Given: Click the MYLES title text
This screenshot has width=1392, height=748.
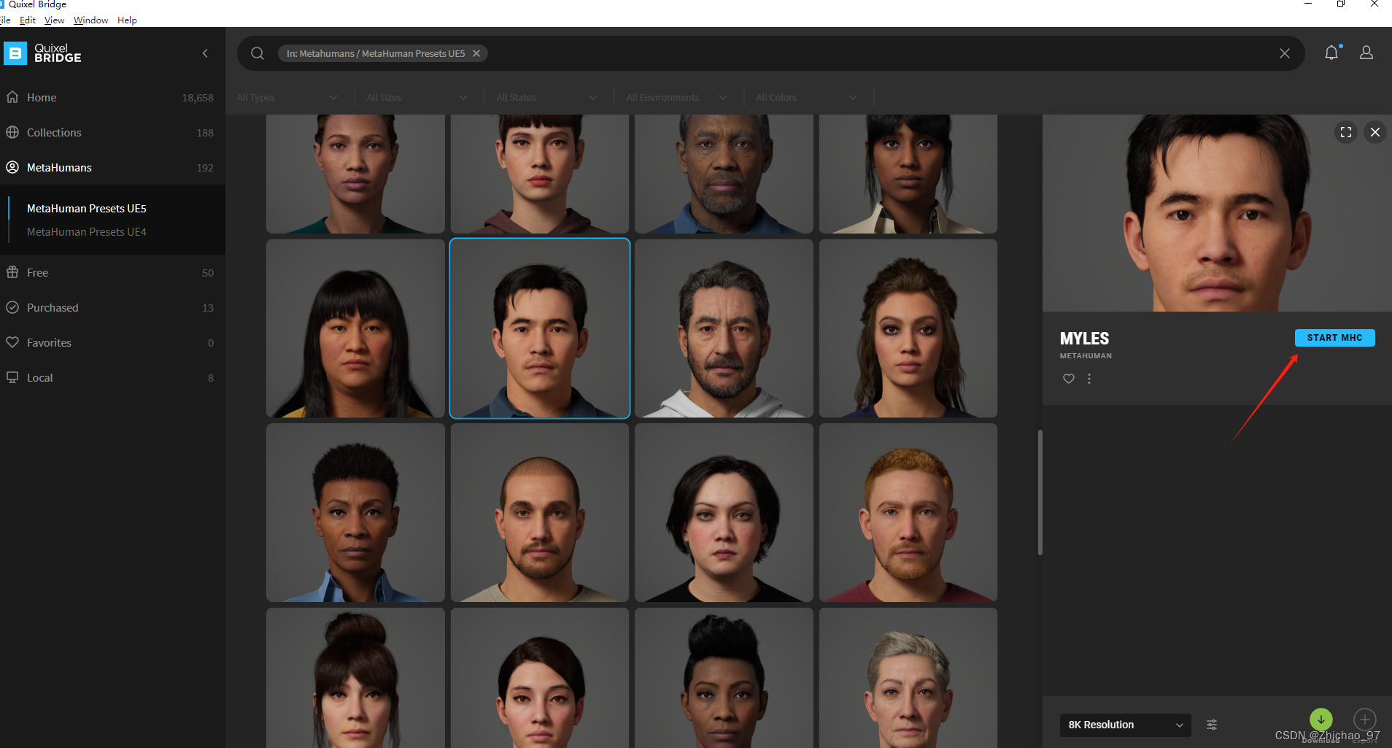Looking at the screenshot, I should pyautogui.click(x=1084, y=339).
